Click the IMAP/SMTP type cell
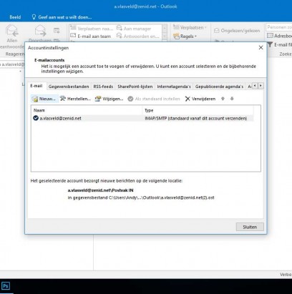The width and height of the screenshot is (292, 294). tap(196, 118)
